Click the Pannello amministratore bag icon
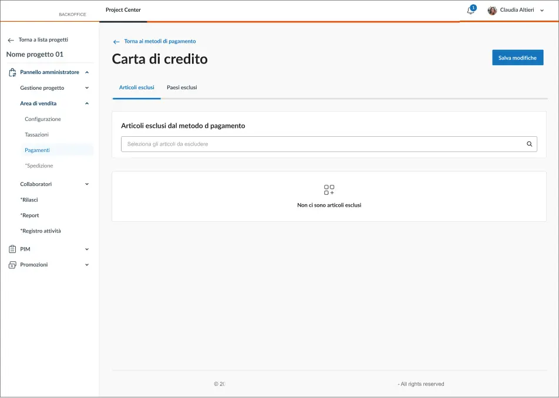The width and height of the screenshot is (559, 398). tap(12, 72)
